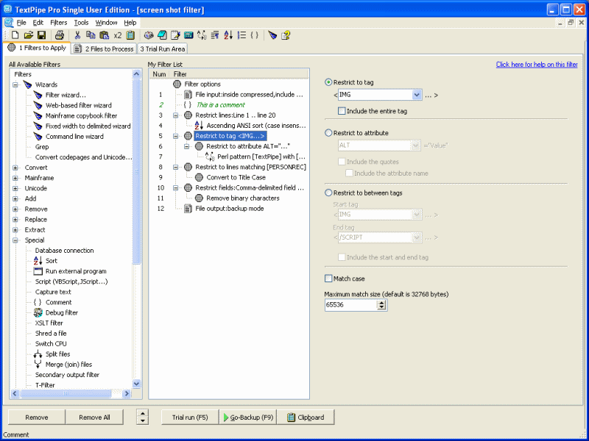Click the Paste toolbar icon
The image size is (589, 441).
(x=104, y=35)
